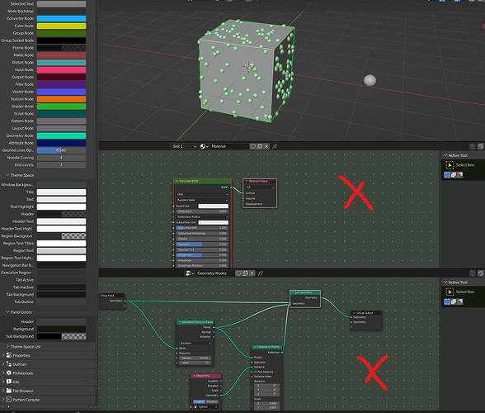Expand the Python Console theme section arrow
This screenshot has width=485, height=413.
point(3,399)
